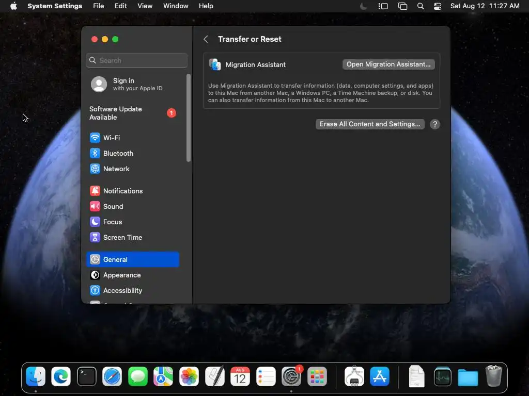The width and height of the screenshot is (529, 396).
Task: Click the sidebar scrollbar
Action: point(189,118)
